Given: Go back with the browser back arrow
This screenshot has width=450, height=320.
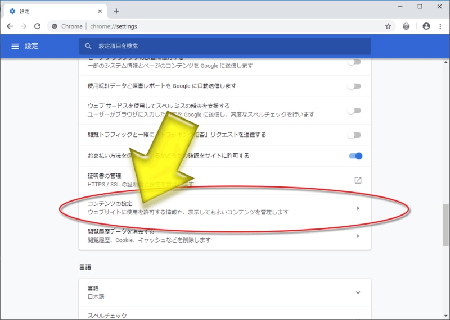Looking at the screenshot, I should [10, 26].
